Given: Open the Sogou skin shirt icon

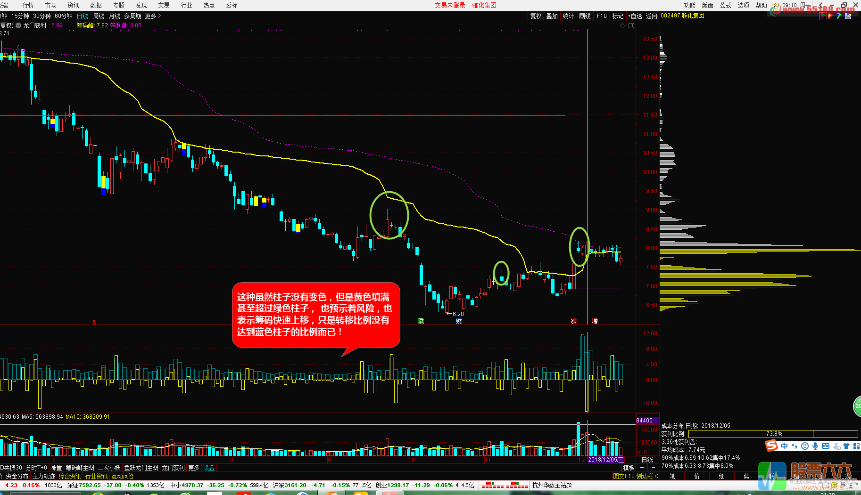Looking at the screenshot, I should click(x=846, y=446).
